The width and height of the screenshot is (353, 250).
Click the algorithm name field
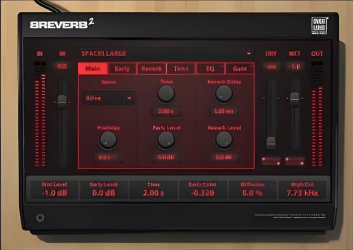pos(103,98)
